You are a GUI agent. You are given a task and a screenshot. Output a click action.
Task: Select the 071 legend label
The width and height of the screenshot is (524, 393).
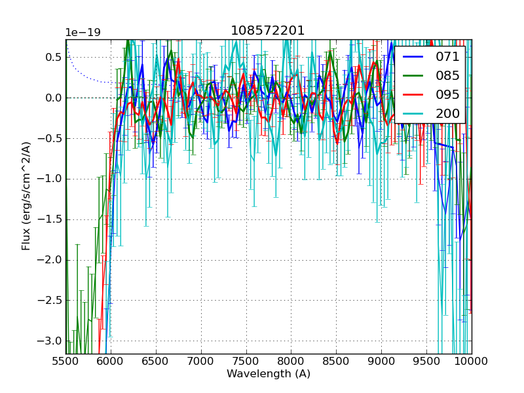point(447,57)
